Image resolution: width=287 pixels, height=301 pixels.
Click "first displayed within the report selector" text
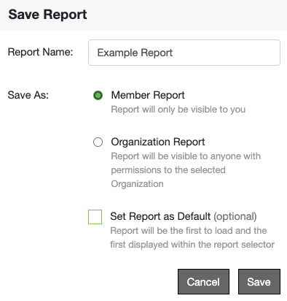point(192,244)
